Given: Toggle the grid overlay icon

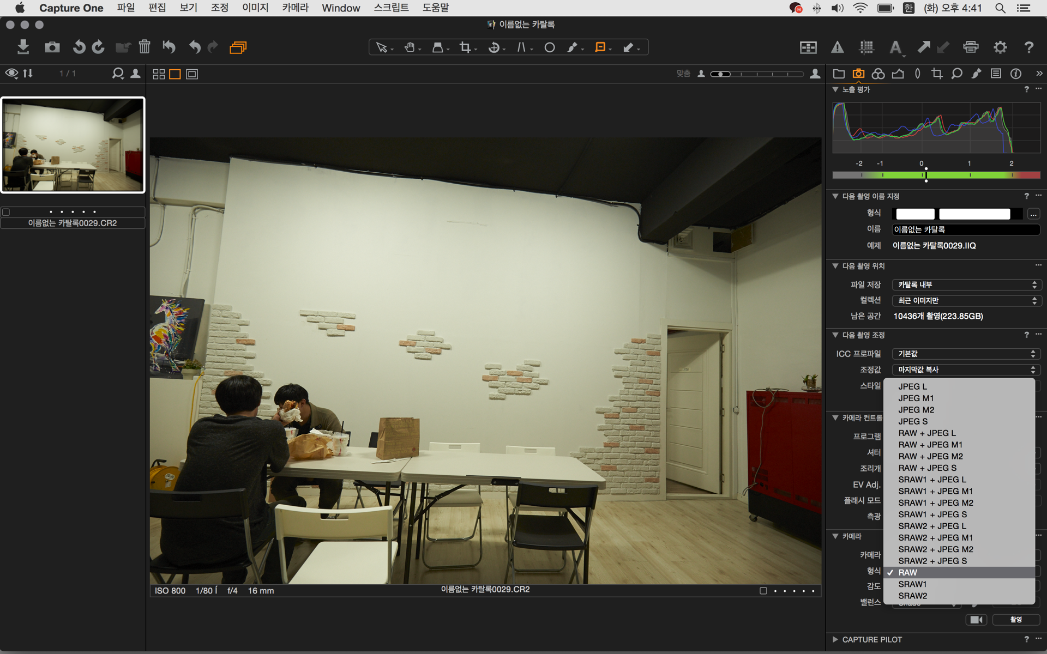Looking at the screenshot, I should pos(866,47).
